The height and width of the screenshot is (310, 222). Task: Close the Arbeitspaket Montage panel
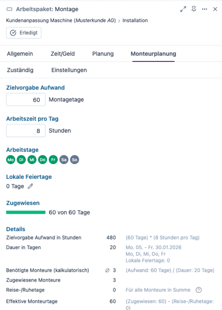[215, 9]
